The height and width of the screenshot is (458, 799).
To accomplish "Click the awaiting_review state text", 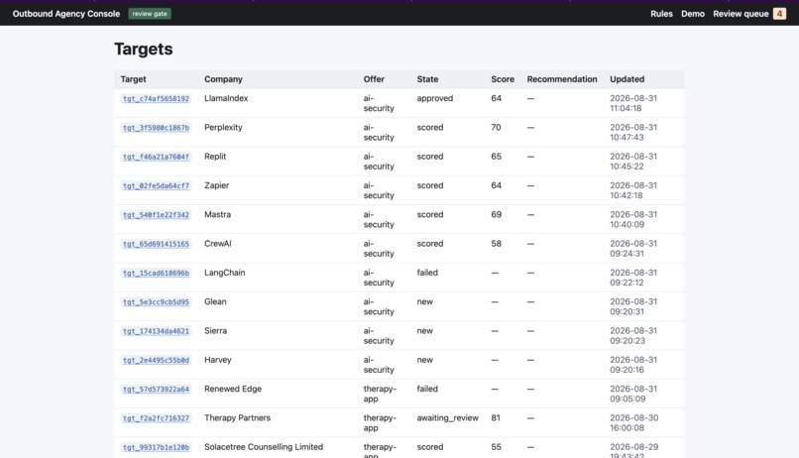I will 447,417.
